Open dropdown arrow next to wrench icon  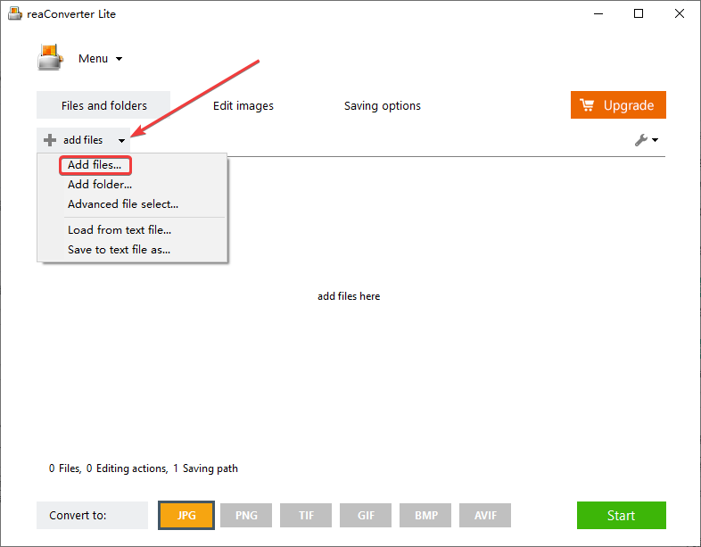click(x=655, y=140)
